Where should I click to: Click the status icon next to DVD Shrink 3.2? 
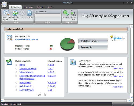pos(16,86)
